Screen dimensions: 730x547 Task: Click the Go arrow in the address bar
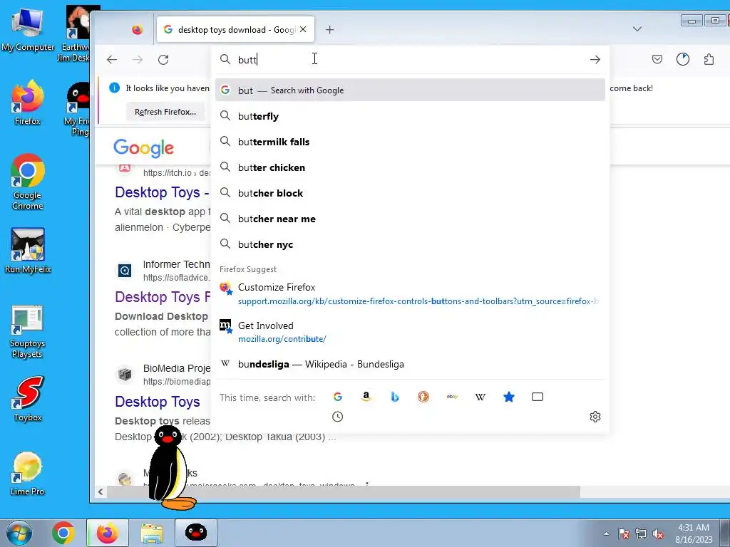[x=595, y=60]
